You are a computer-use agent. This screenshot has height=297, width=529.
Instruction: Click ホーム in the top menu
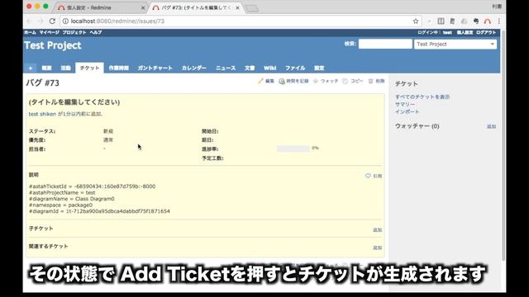[x=30, y=32]
